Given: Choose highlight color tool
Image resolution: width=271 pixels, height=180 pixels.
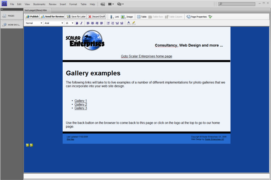Looking at the screenshot, I should (134, 23).
